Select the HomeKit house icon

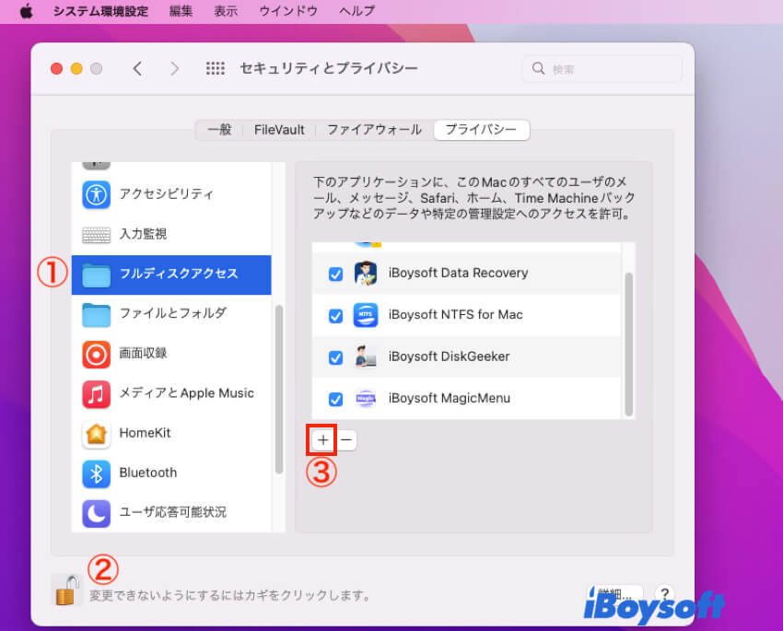pyautogui.click(x=97, y=433)
